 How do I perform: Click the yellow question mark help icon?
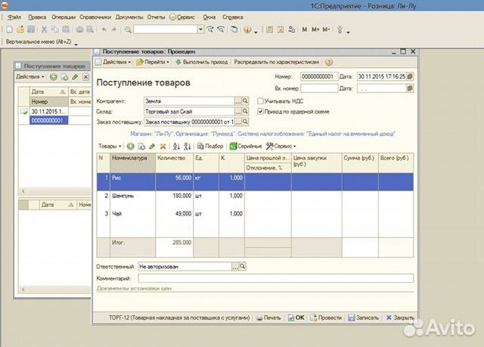point(329,62)
